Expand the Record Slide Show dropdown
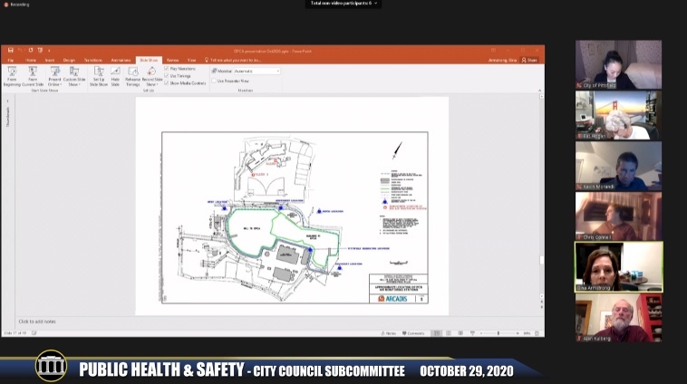This screenshot has height=384, width=687. point(151,77)
